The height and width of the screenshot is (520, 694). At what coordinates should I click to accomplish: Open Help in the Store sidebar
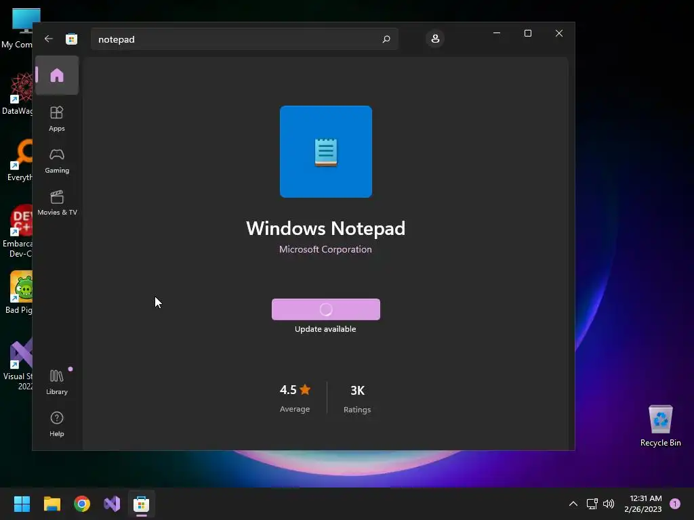click(x=57, y=424)
